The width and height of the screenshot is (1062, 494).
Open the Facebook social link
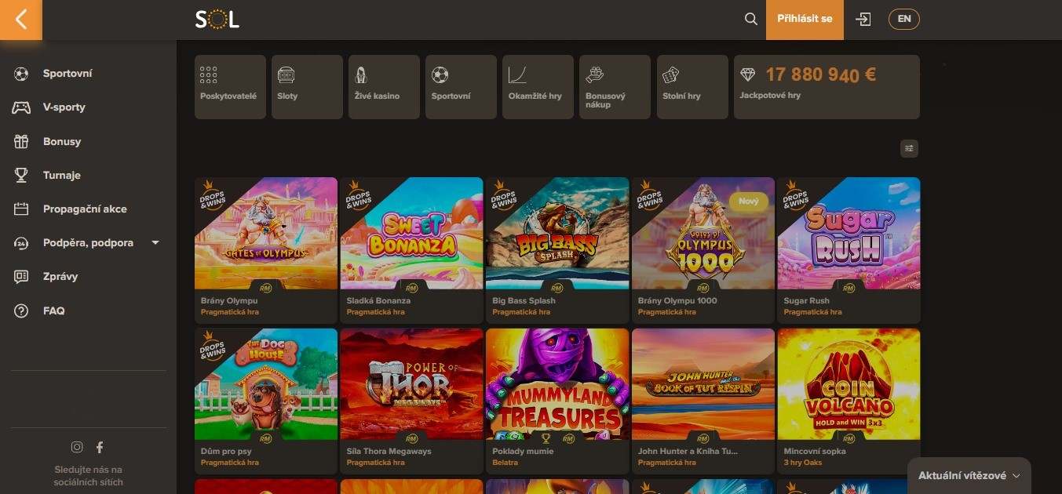click(100, 447)
